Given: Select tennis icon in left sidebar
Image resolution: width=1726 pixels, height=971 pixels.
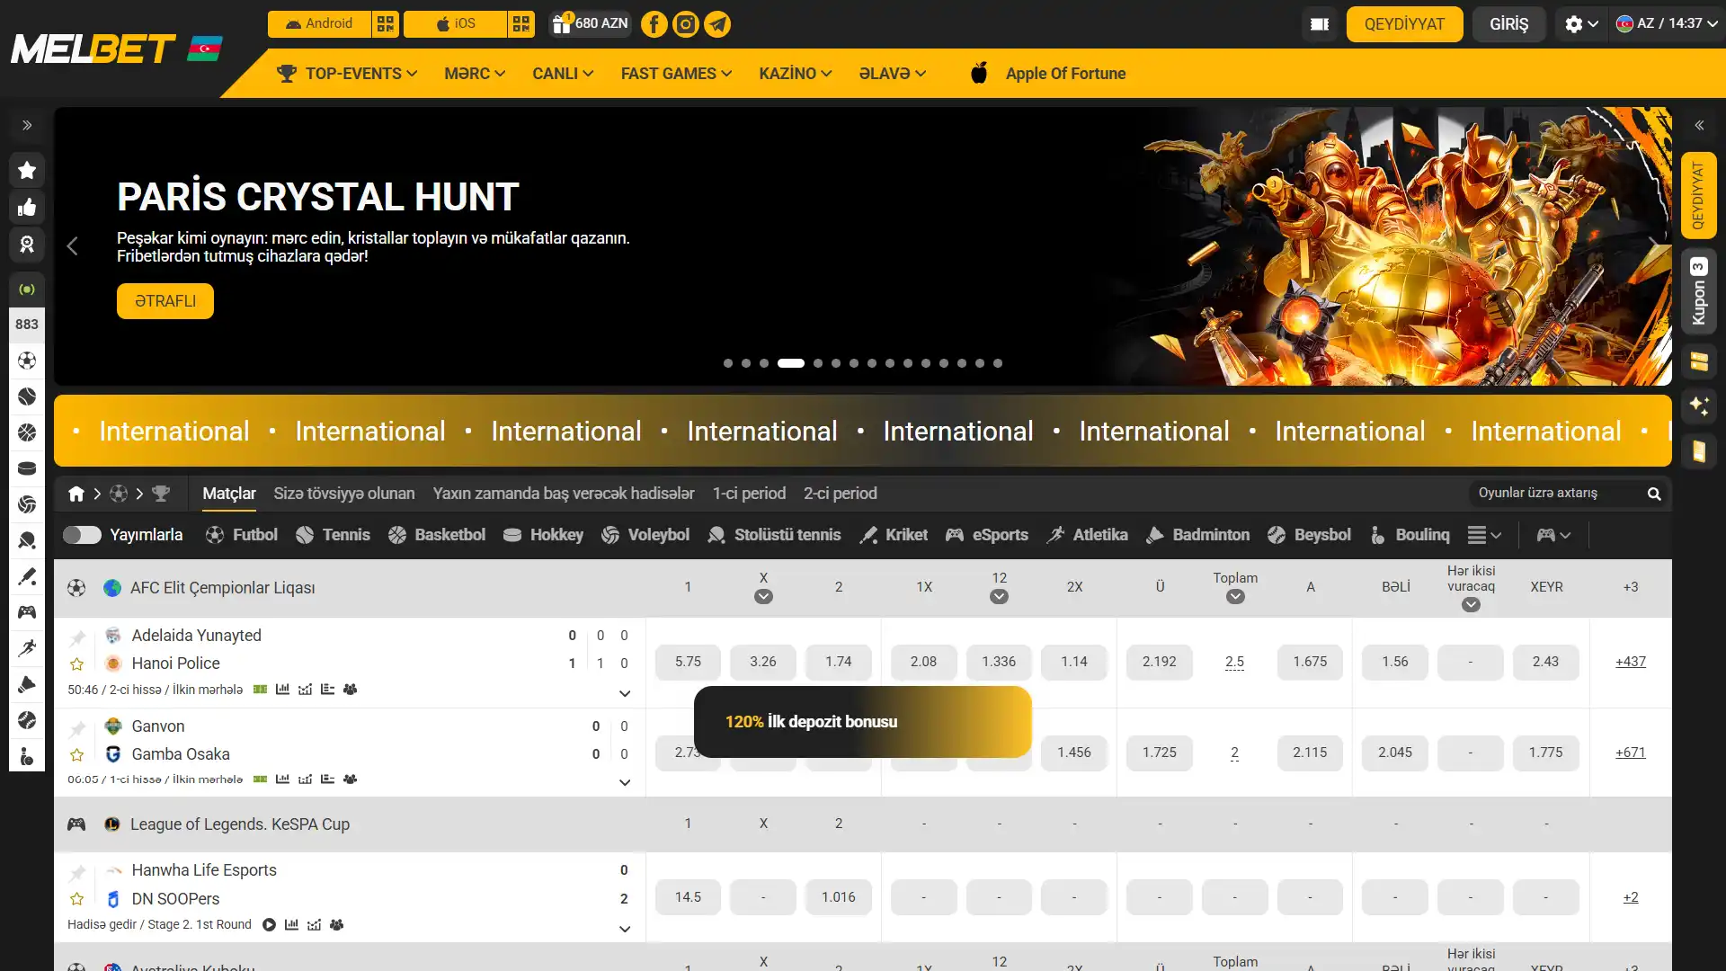Looking at the screenshot, I should 27,396.
